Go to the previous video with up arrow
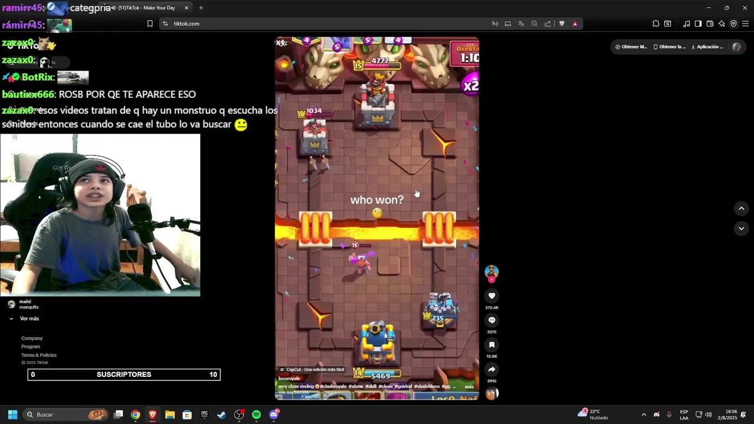Image resolution: width=754 pixels, height=424 pixels. click(x=741, y=208)
